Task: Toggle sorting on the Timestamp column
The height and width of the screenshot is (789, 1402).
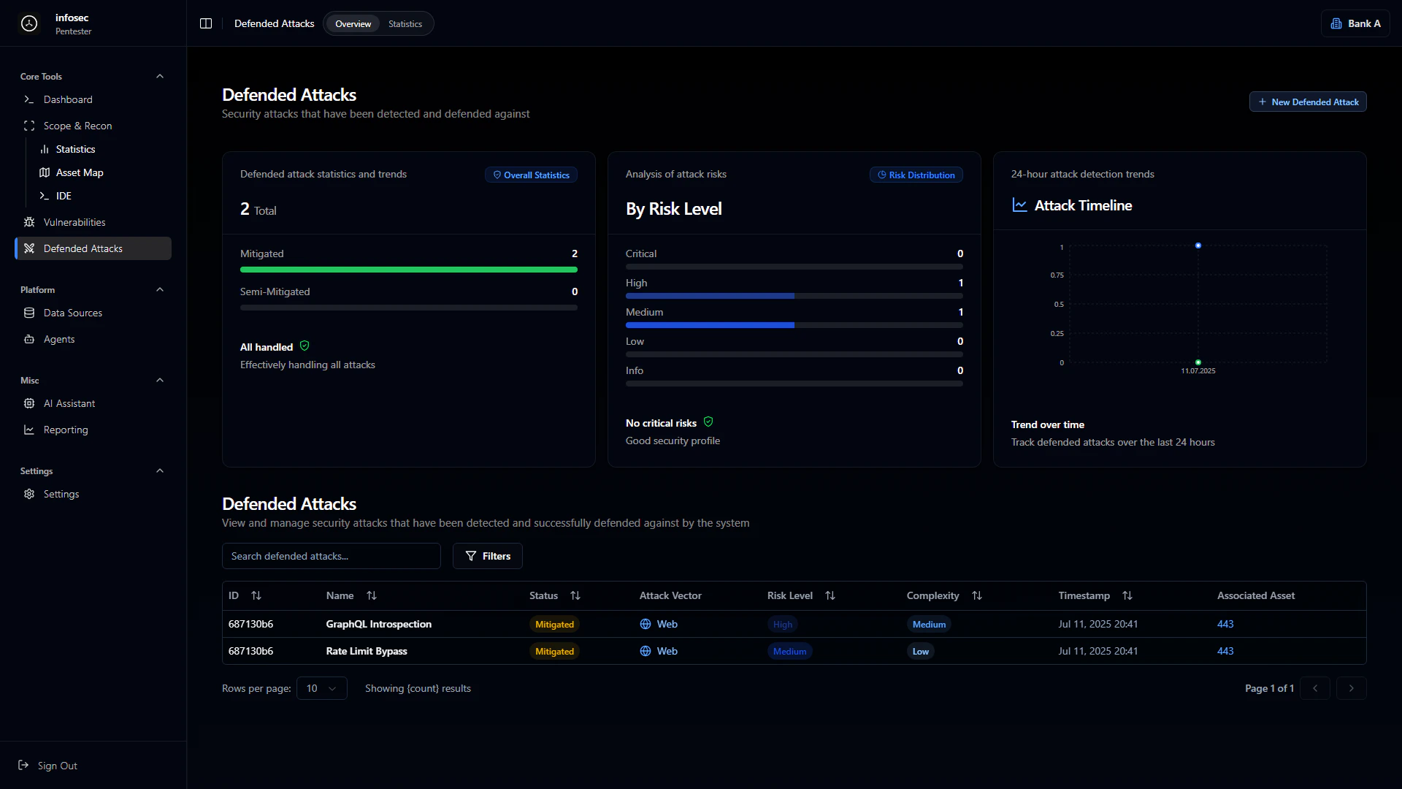Action: point(1127,595)
